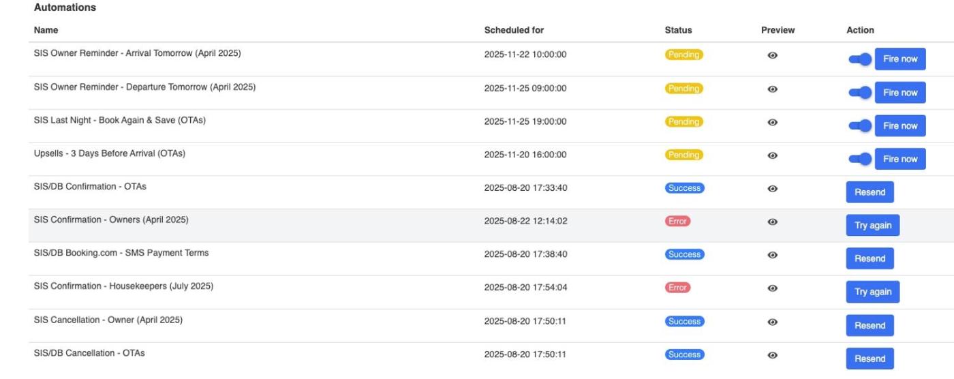
Task: View preview of SIS Confirmation Owners automation
Action: 772,222
